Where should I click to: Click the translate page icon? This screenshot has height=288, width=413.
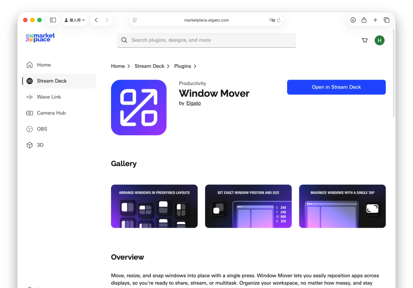coord(272,20)
